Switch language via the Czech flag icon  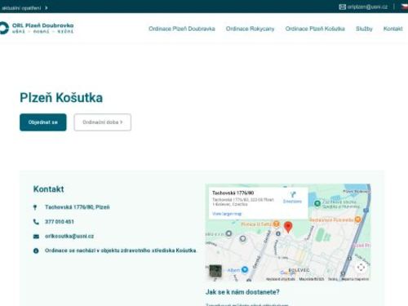tap(405, 7)
